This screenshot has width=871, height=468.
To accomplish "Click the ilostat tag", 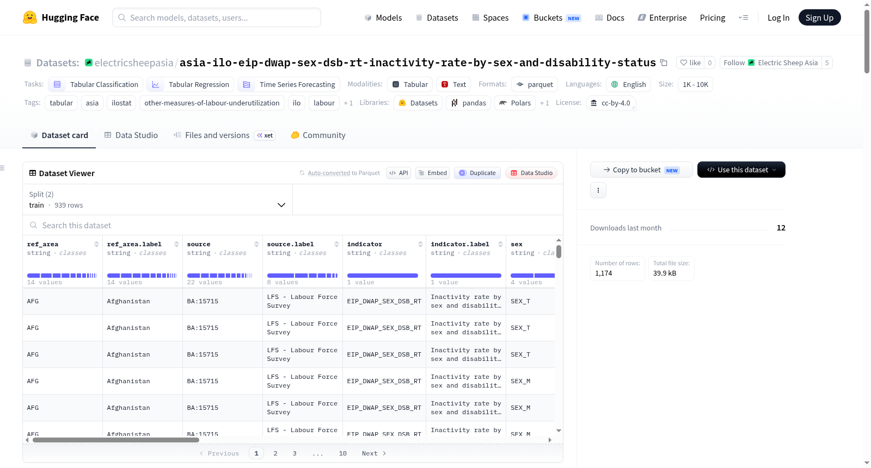I will click(x=121, y=103).
